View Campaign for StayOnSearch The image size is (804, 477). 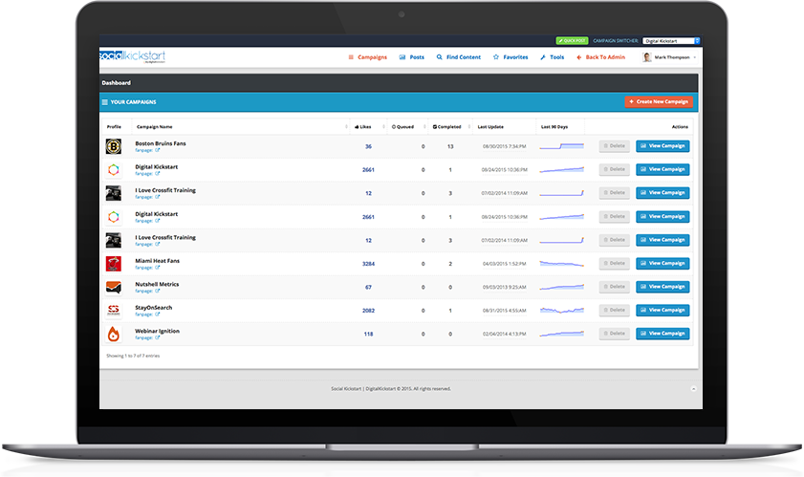click(663, 310)
